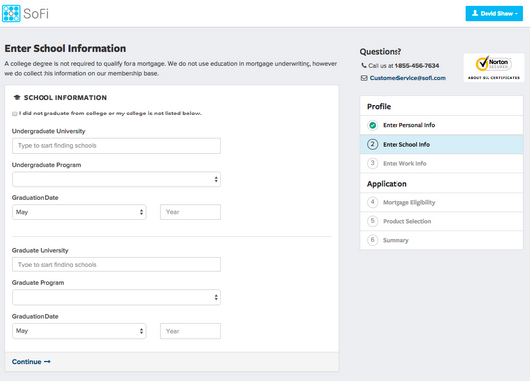Viewport: 530px width, 381px height.
Task: Select the Enter School Info step
Action: pyautogui.click(x=441, y=144)
